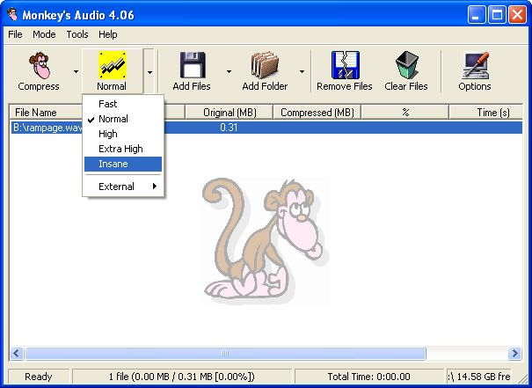532x388 pixels.
Task: Click the Remove Files broken floppy icon
Action: pyautogui.click(x=345, y=65)
